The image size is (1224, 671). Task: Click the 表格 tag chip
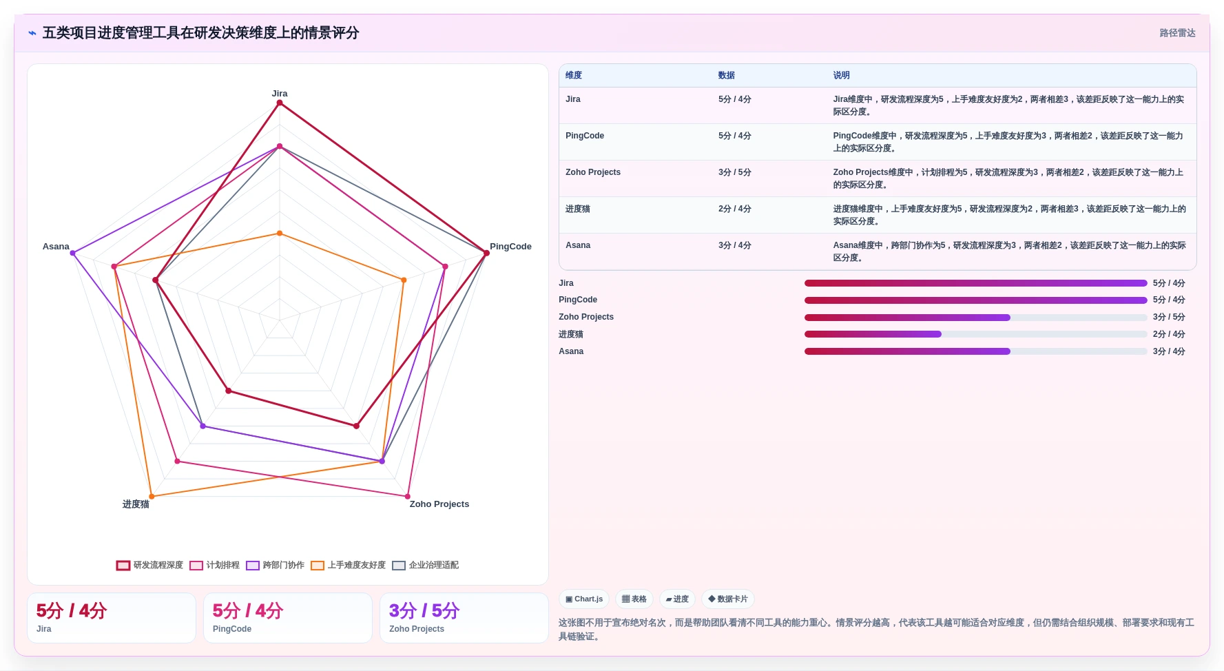[634, 599]
